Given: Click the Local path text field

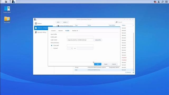Looking at the screenshot, I should click(x=80, y=46).
